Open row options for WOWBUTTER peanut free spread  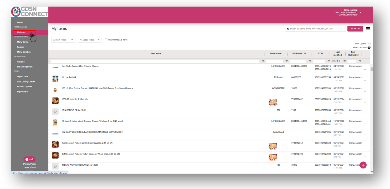pos(365,91)
